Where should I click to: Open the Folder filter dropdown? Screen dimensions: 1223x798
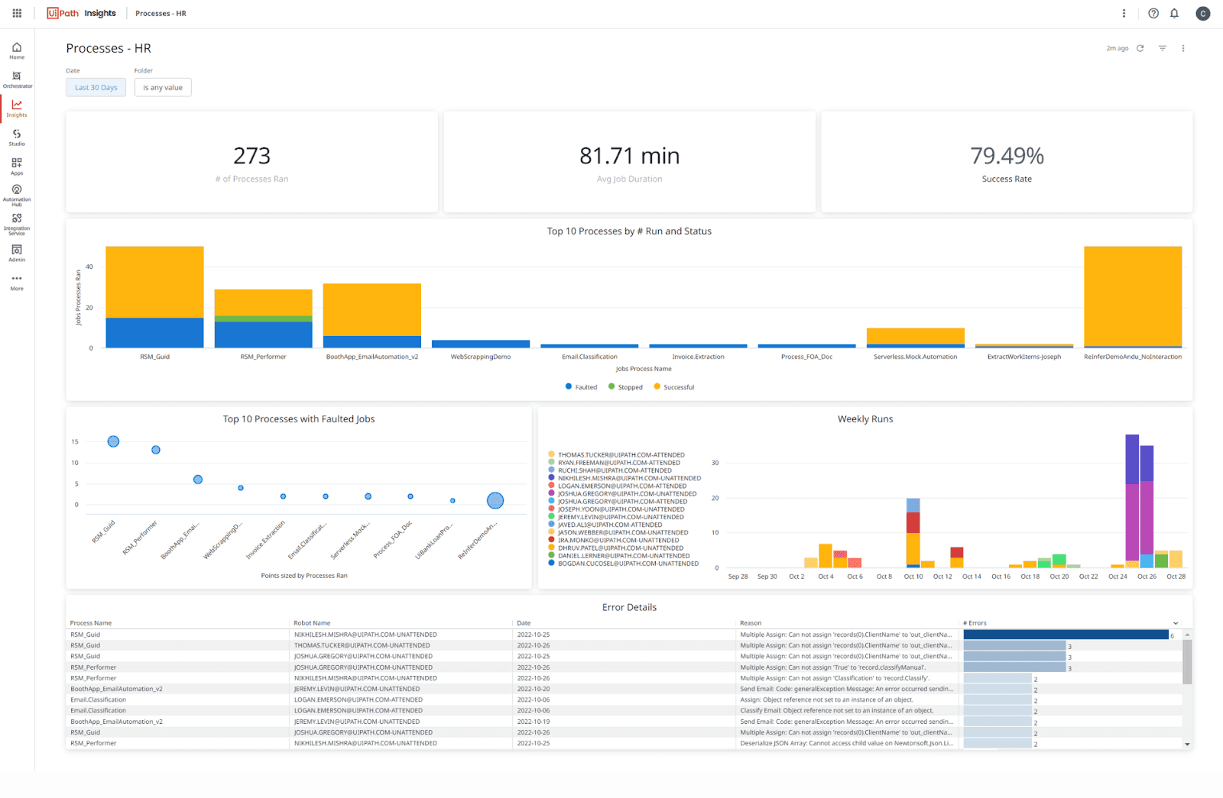(x=162, y=87)
